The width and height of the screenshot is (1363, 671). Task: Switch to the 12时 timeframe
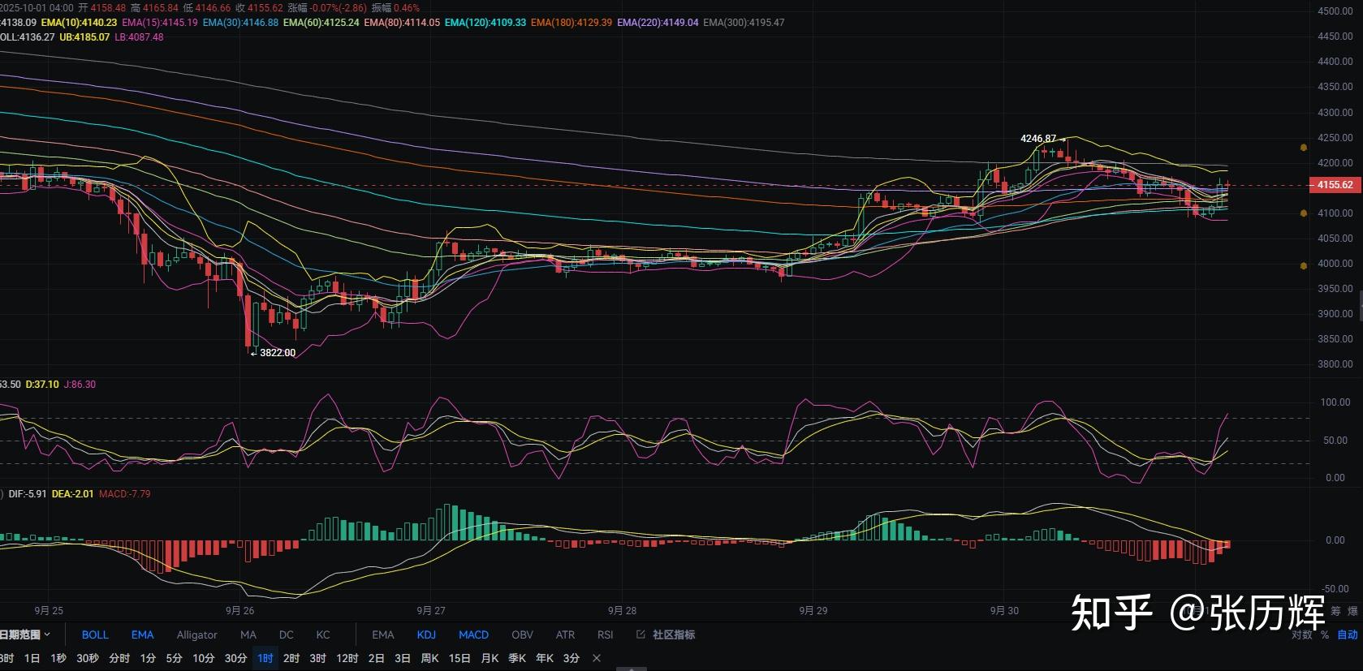347,658
